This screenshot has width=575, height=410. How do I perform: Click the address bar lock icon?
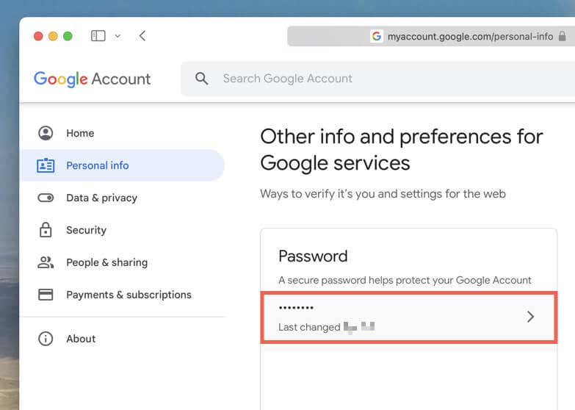tap(563, 36)
